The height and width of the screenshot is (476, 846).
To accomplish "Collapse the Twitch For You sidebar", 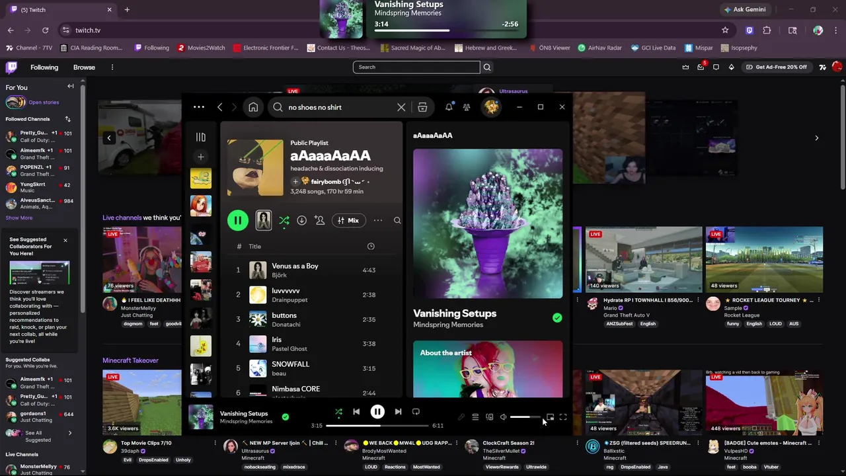I will pos(71,87).
